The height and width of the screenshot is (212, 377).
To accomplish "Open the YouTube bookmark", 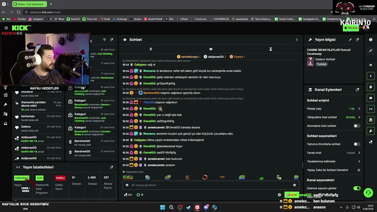I will [x=19, y=19].
